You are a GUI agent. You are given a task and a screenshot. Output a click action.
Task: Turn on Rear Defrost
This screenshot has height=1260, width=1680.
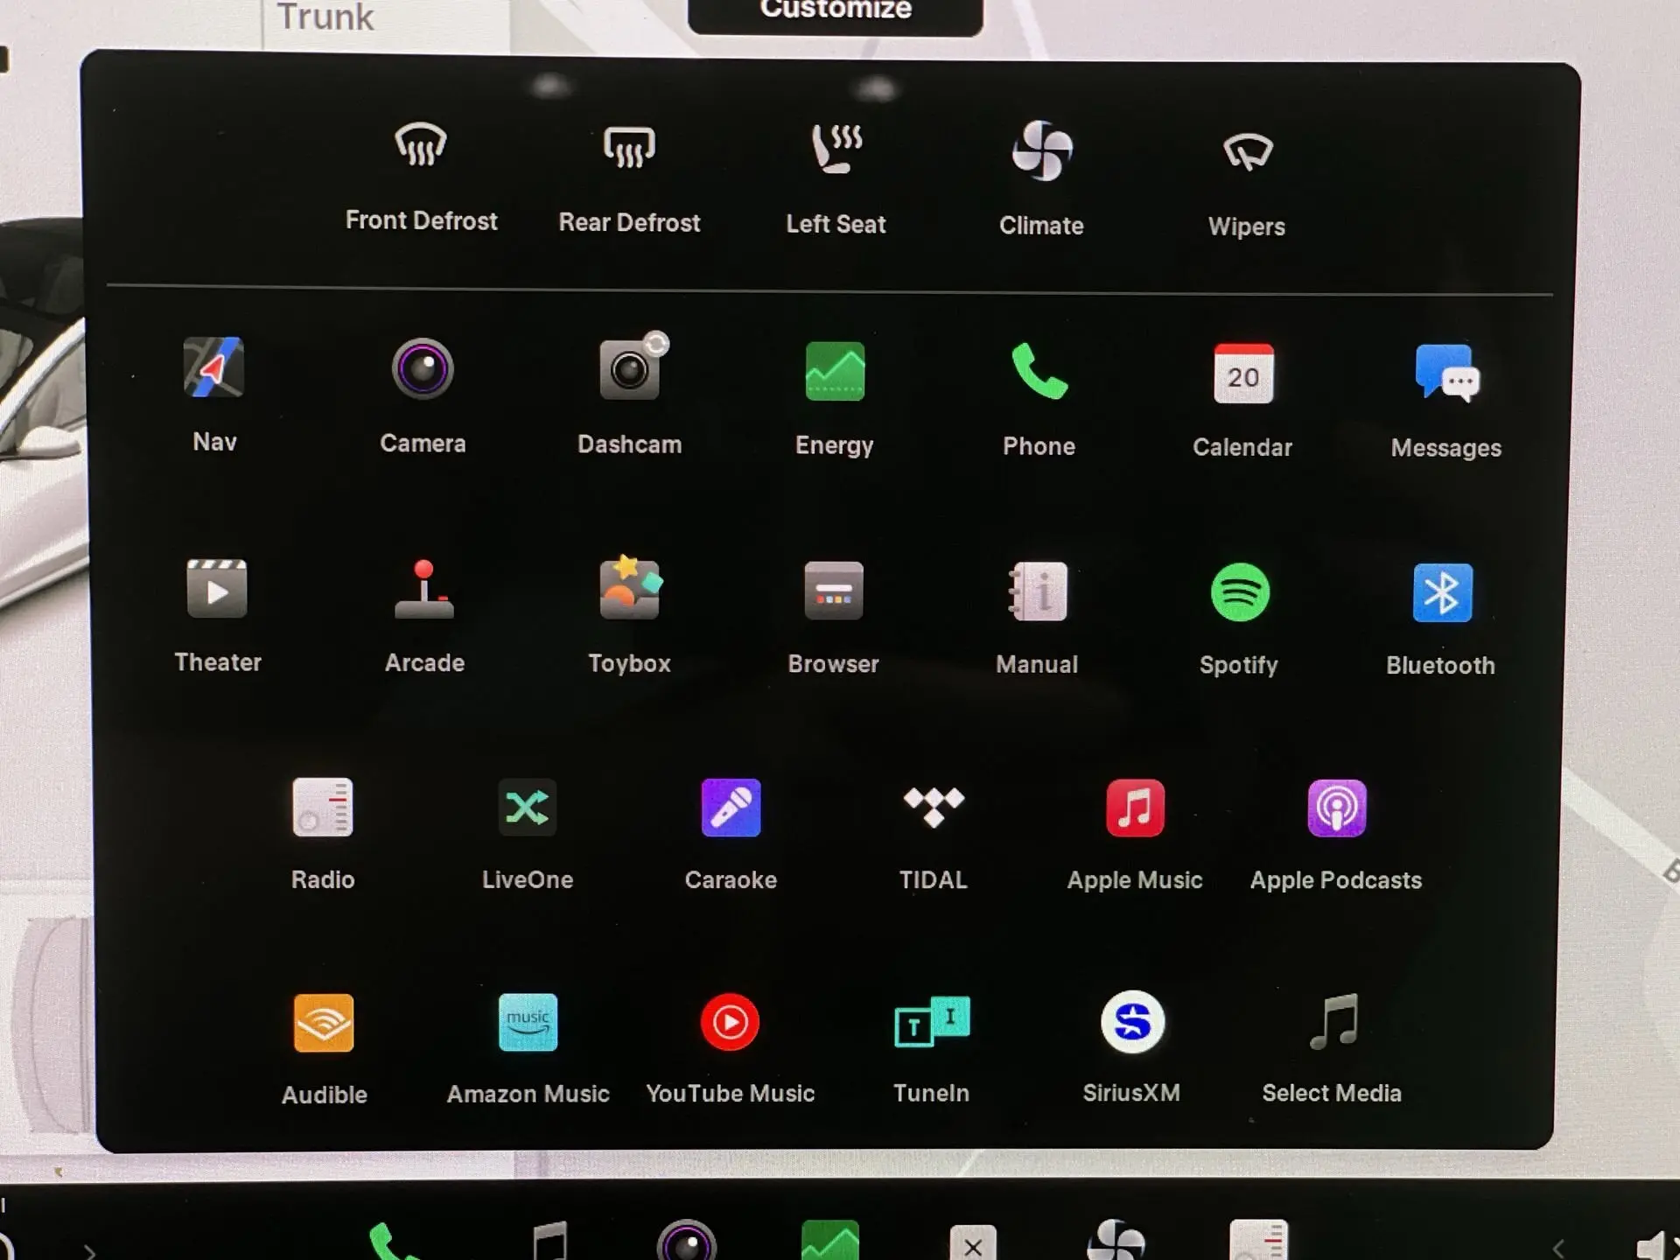pos(629,179)
